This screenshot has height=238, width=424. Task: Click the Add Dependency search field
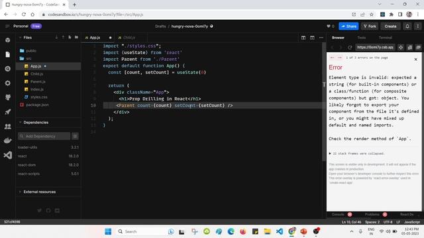coord(44,136)
